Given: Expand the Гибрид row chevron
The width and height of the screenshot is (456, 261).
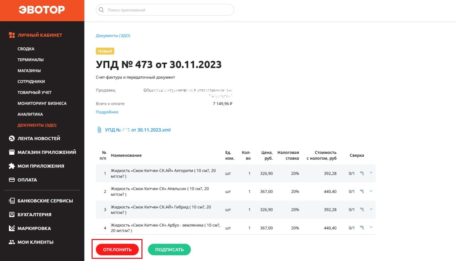Looking at the screenshot, I should pos(371,209).
